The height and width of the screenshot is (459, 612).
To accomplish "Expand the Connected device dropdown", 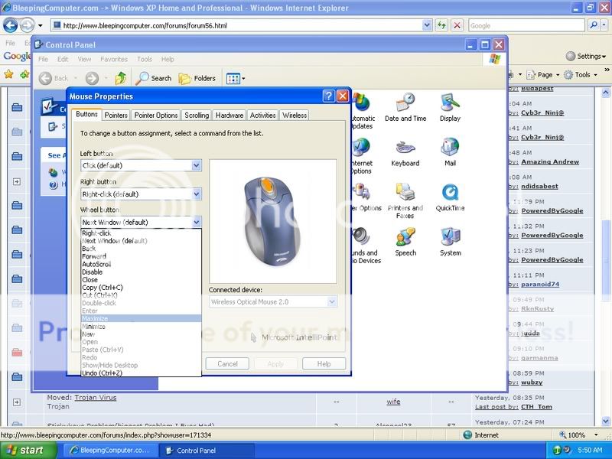I will click(332, 301).
